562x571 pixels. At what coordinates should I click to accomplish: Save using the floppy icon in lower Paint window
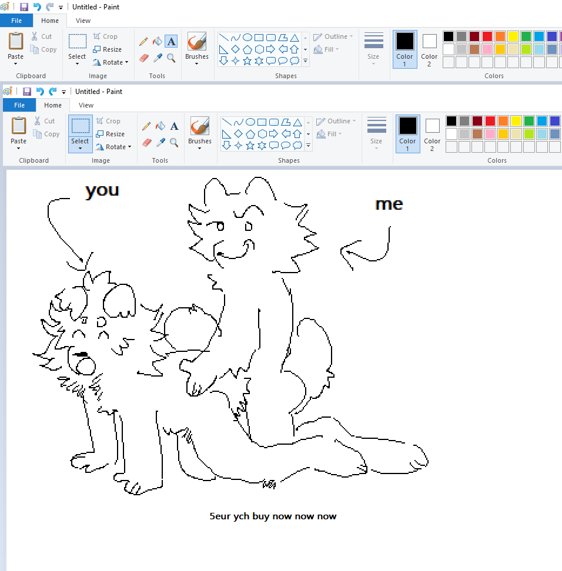tap(27, 92)
